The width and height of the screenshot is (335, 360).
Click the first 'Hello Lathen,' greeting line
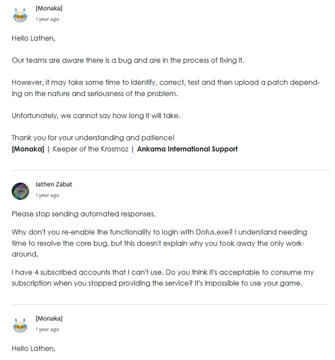34,38
